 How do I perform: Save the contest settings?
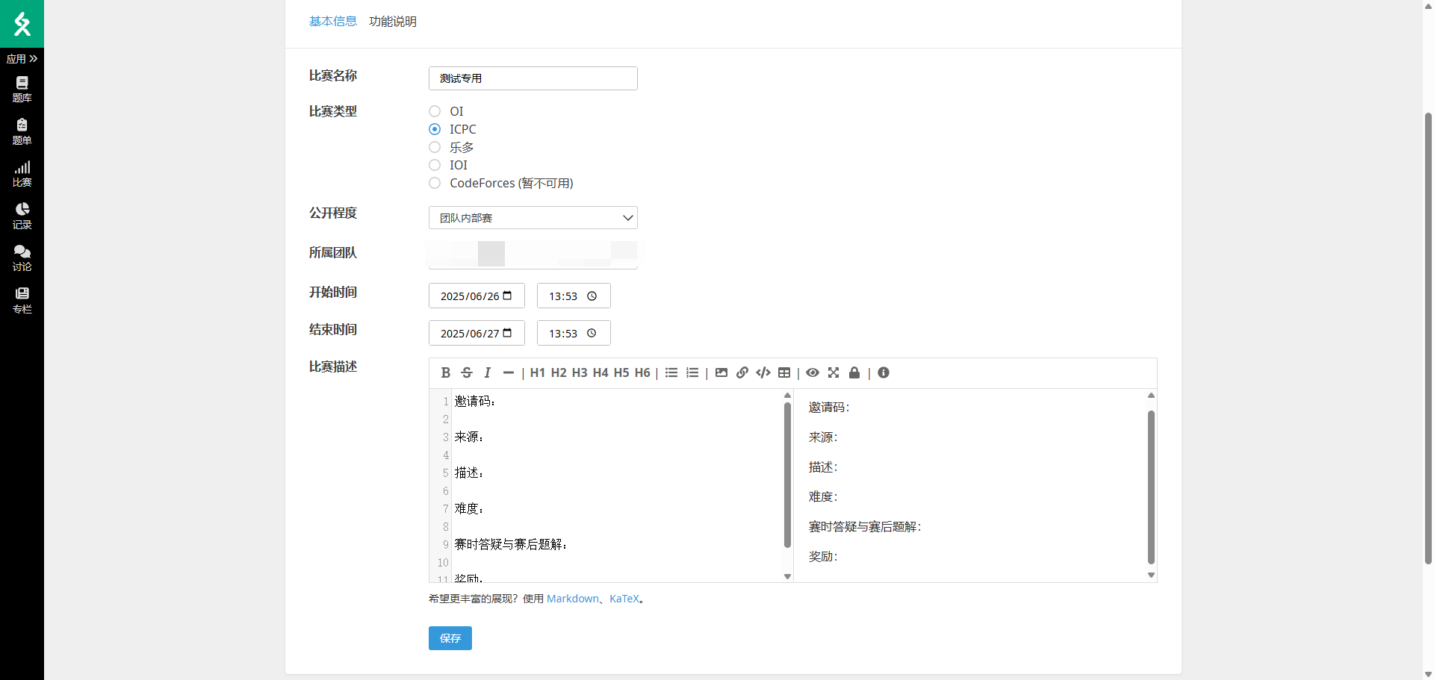tap(450, 638)
